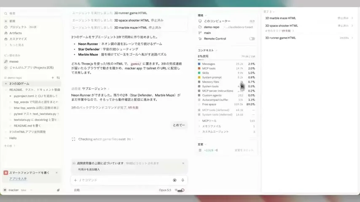Click the main git branch icon
Viewport: 360px width, 202px height.
click(200, 33)
